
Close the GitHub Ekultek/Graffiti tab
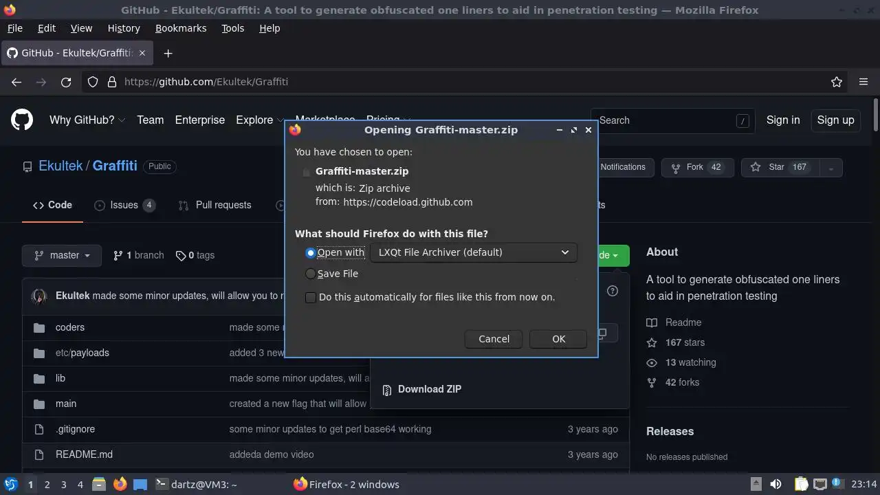coord(142,53)
